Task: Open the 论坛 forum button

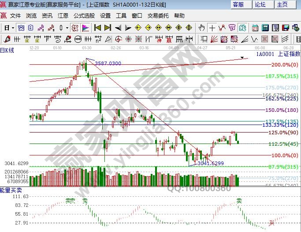Action: coord(260,5)
